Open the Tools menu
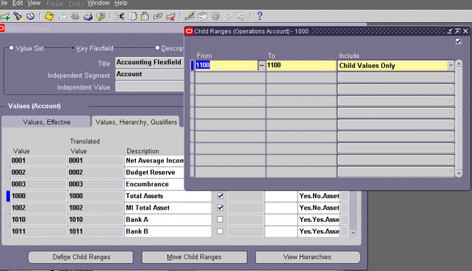 click(75, 4)
